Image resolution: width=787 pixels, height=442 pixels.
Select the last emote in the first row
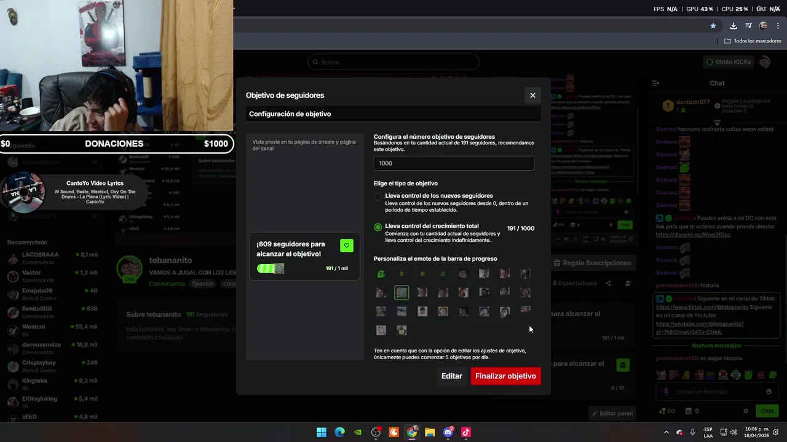(525, 274)
